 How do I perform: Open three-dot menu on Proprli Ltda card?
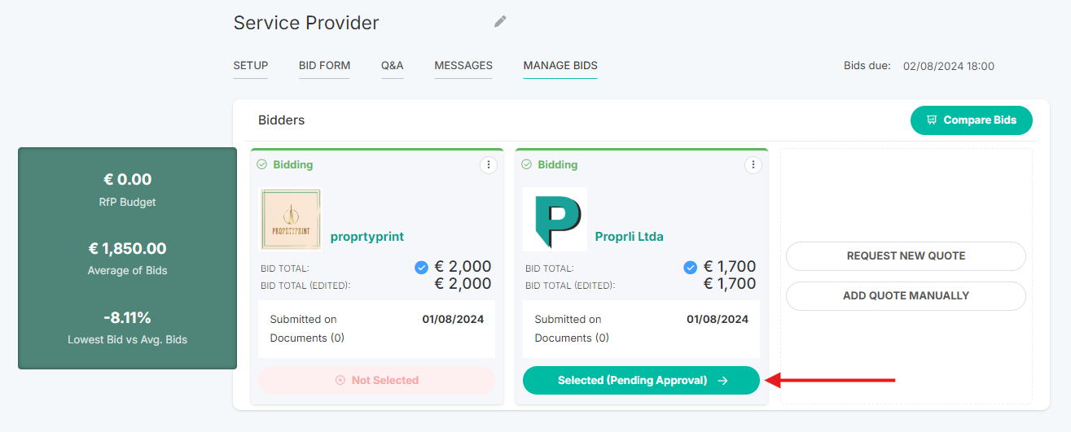point(753,164)
